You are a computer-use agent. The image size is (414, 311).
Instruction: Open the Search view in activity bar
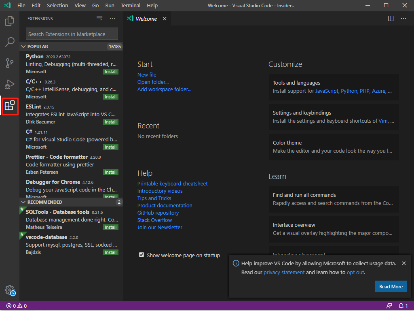(10, 42)
